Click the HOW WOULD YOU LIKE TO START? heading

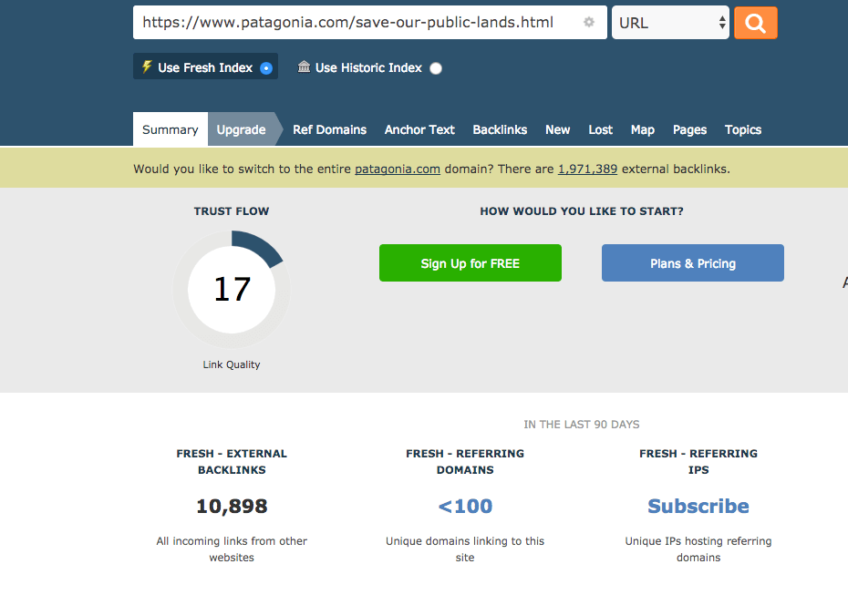[x=582, y=211]
